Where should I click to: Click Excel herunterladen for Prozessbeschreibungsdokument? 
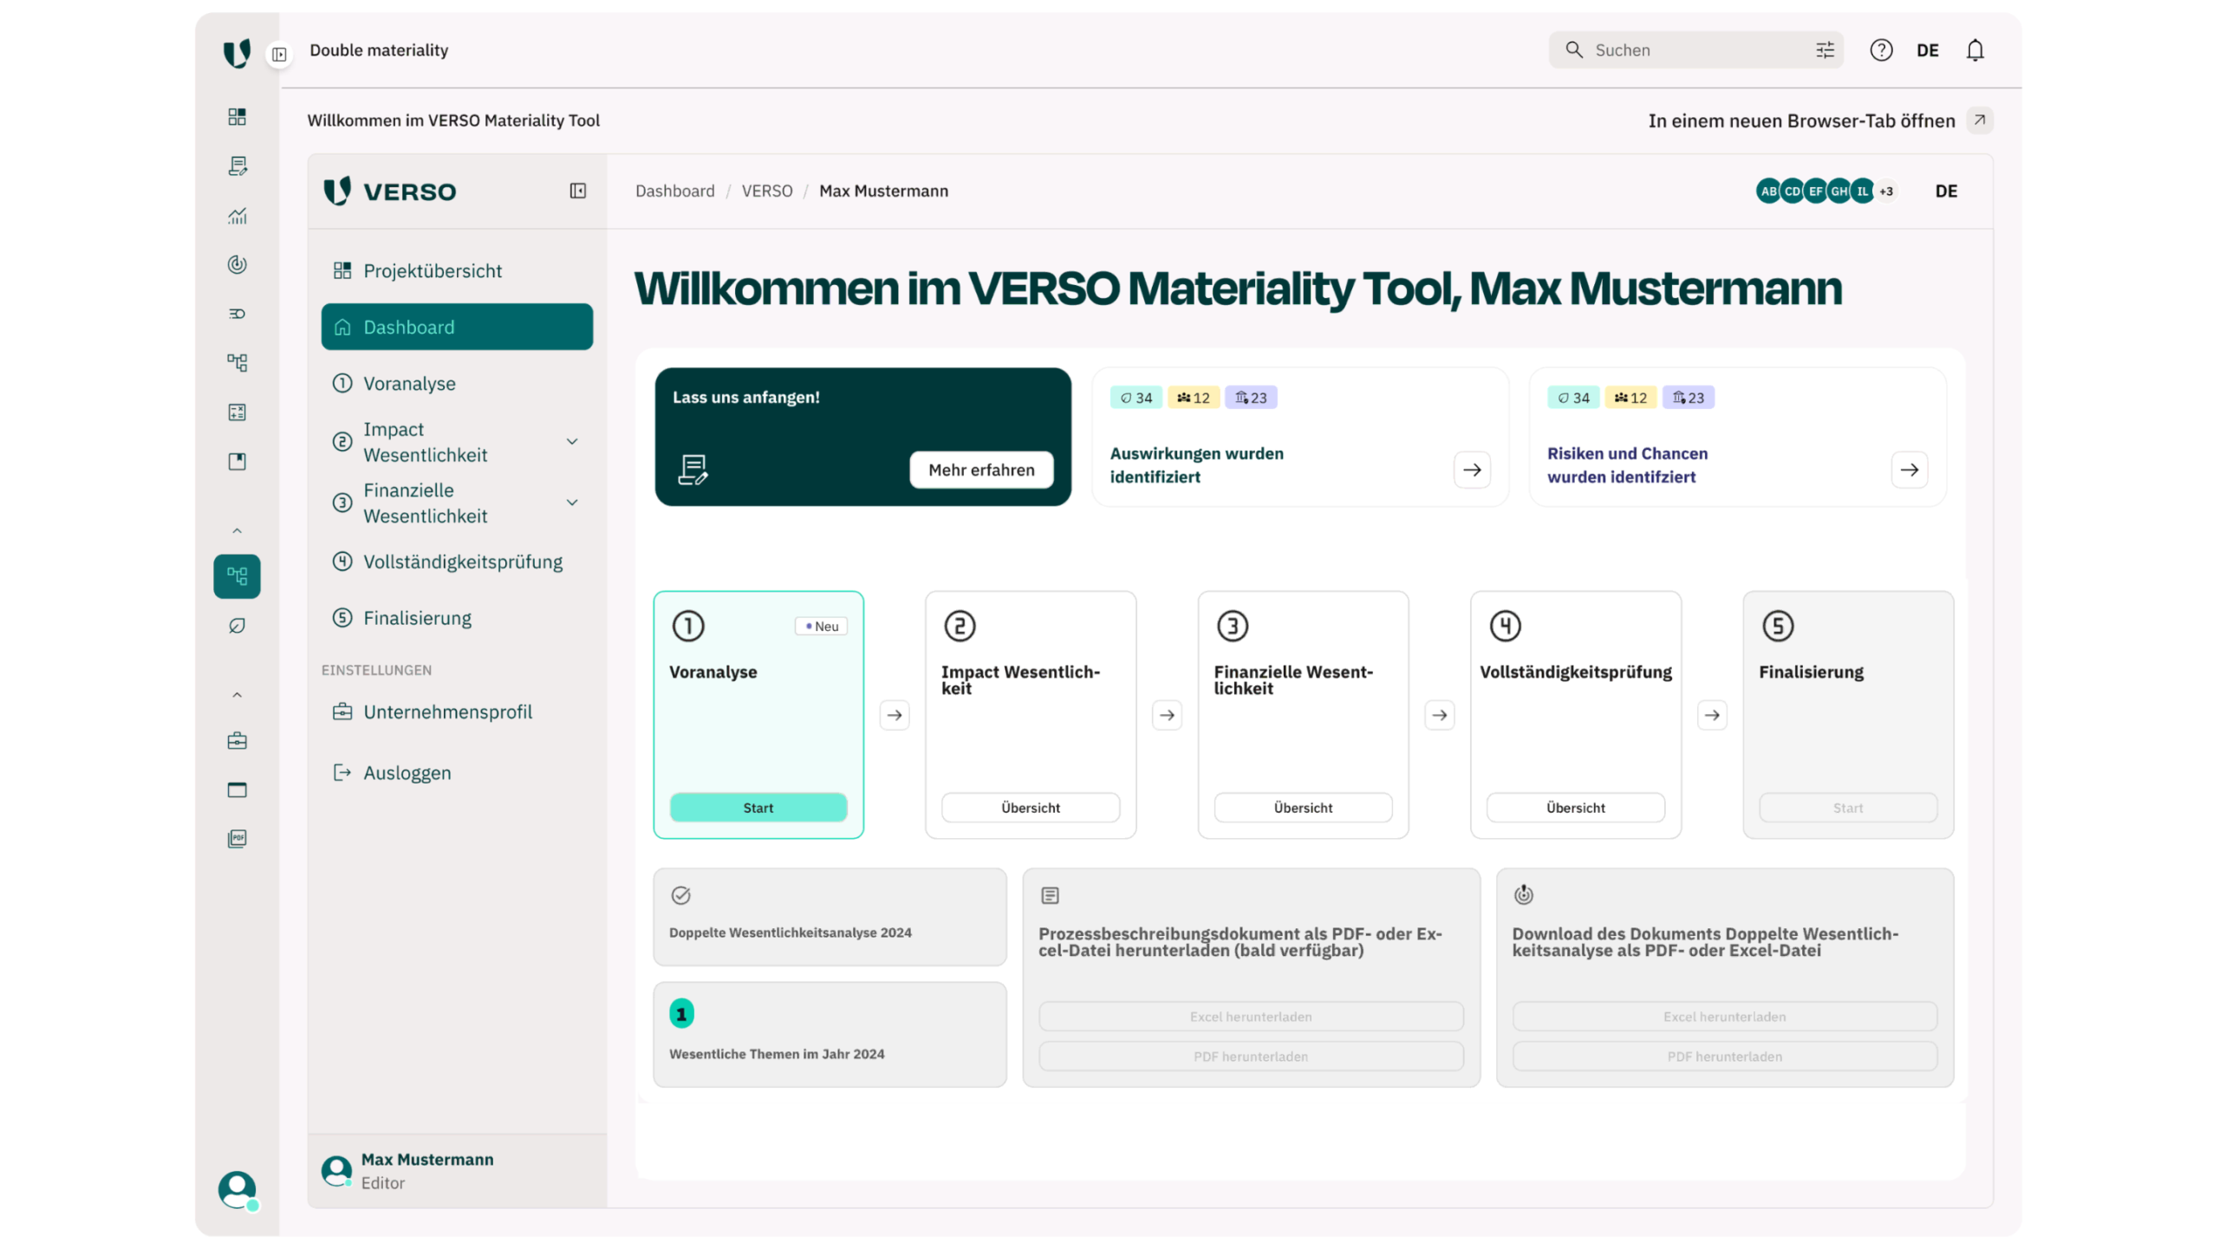[x=1251, y=1016]
